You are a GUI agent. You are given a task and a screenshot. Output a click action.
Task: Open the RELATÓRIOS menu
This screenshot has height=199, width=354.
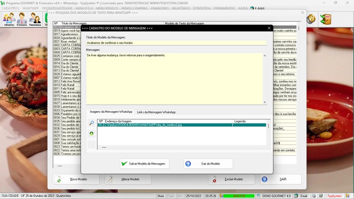(181, 8)
